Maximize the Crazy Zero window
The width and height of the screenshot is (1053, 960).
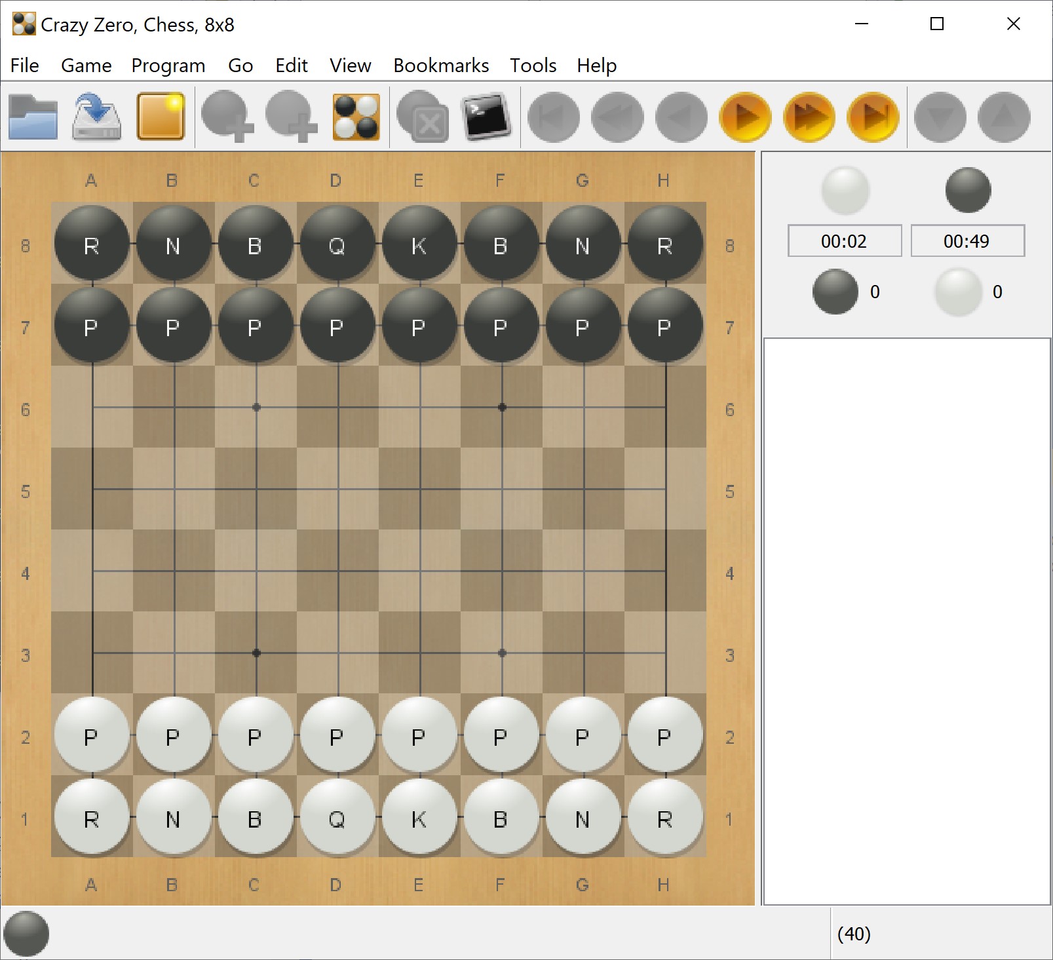pyautogui.click(x=937, y=24)
